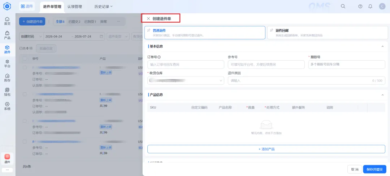Click the 添加产品 add product button
390x176 pixels.
[x=266, y=149]
